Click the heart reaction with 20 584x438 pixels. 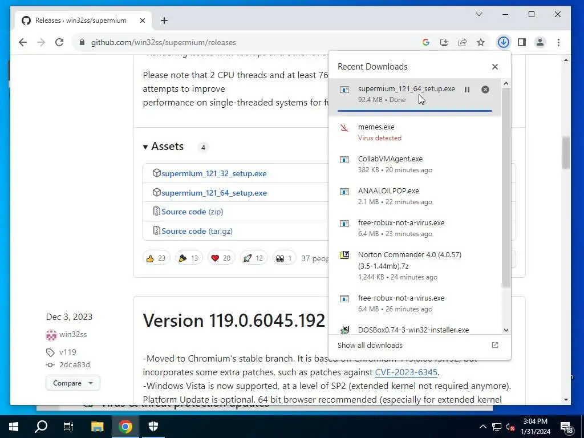click(221, 258)
